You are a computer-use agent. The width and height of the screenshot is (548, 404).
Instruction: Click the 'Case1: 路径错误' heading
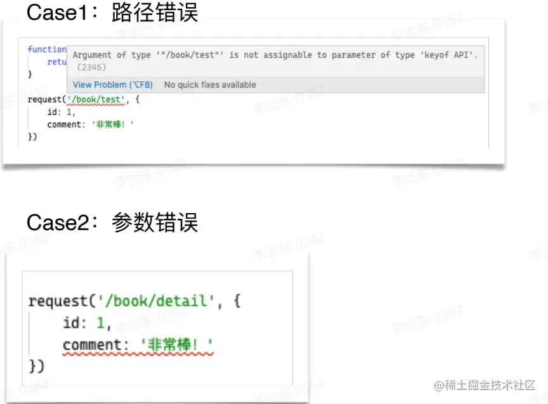(x=112, y=13)
